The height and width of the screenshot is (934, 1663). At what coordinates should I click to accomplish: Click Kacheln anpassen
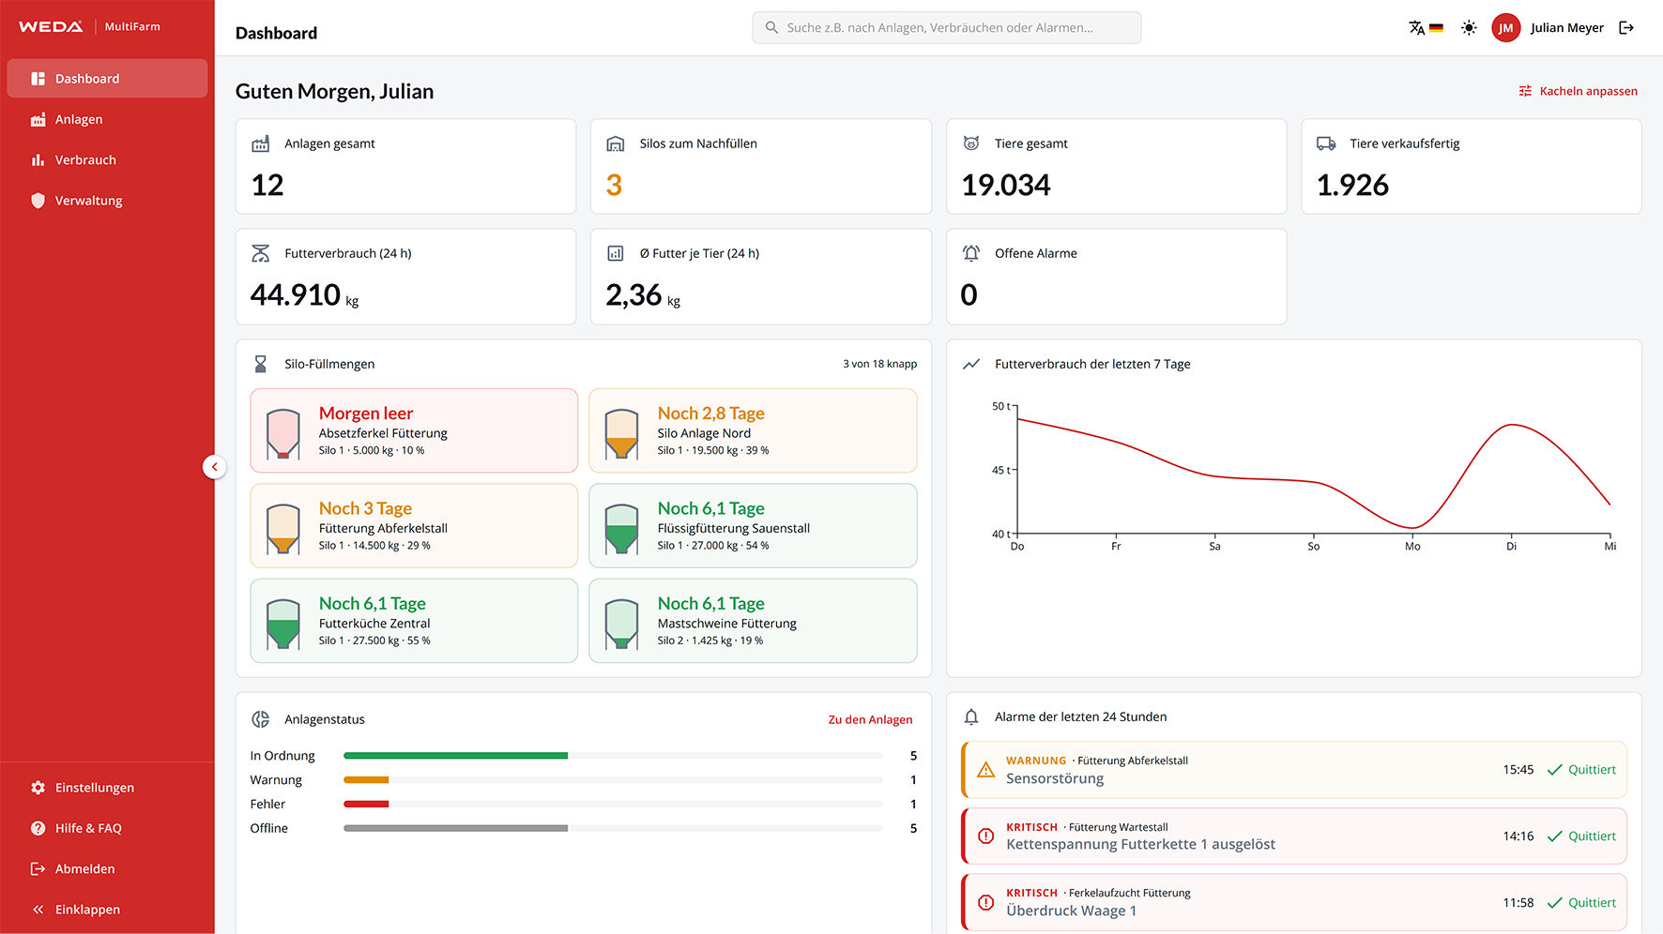click(x=1579, y=91)
